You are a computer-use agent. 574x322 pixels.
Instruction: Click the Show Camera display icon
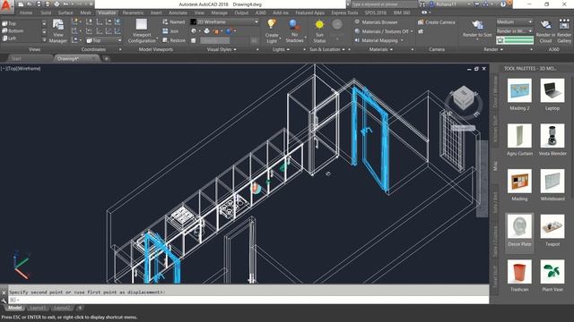(421, 31)
